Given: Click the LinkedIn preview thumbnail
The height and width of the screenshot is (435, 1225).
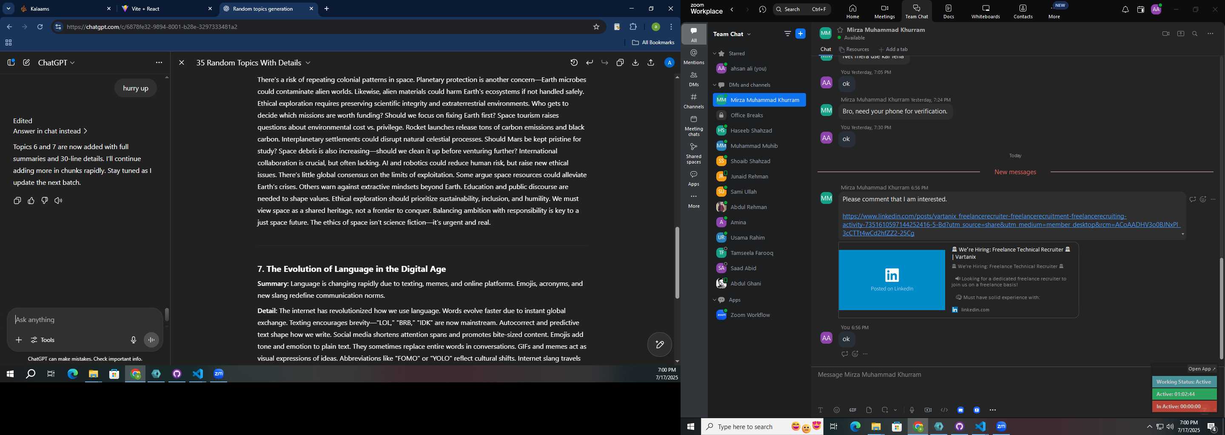Looking at the screenshot, I should (892, 280).
